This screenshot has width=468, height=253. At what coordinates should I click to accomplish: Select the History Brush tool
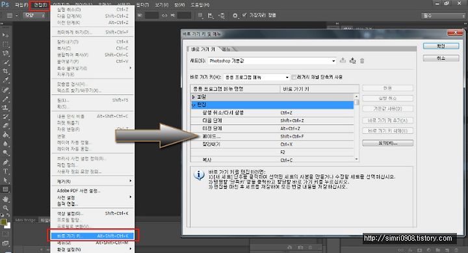[5, 117]
